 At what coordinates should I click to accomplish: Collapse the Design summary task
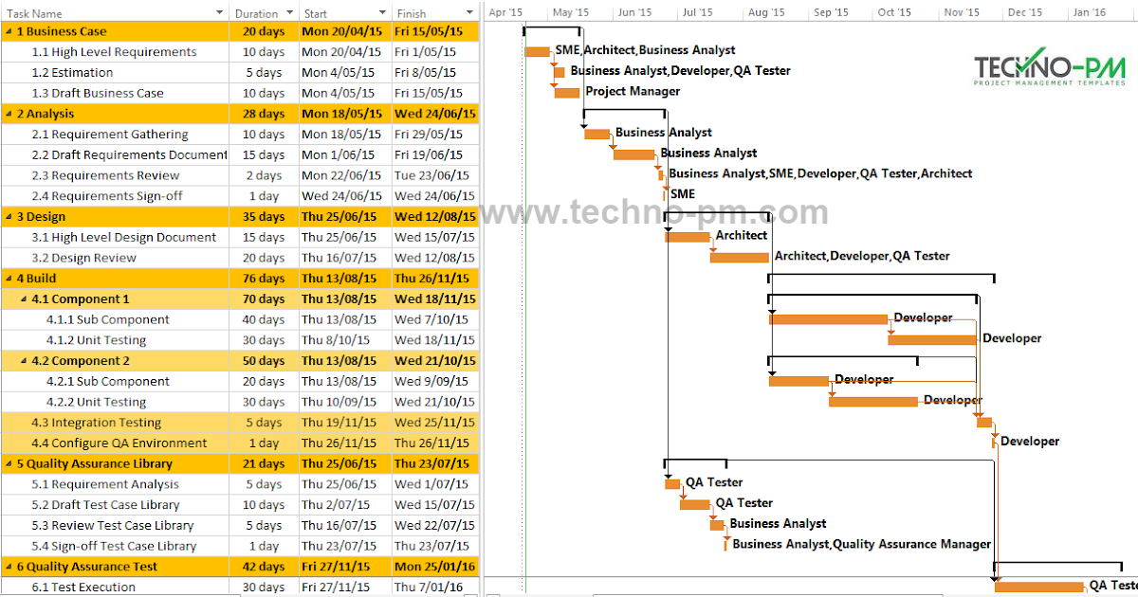pos(8,216)
